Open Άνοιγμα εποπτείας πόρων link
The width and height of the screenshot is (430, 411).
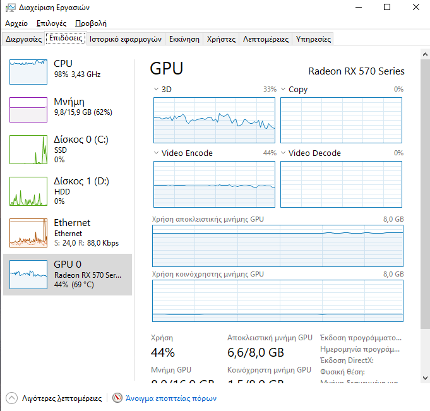[x=171, y=398]
